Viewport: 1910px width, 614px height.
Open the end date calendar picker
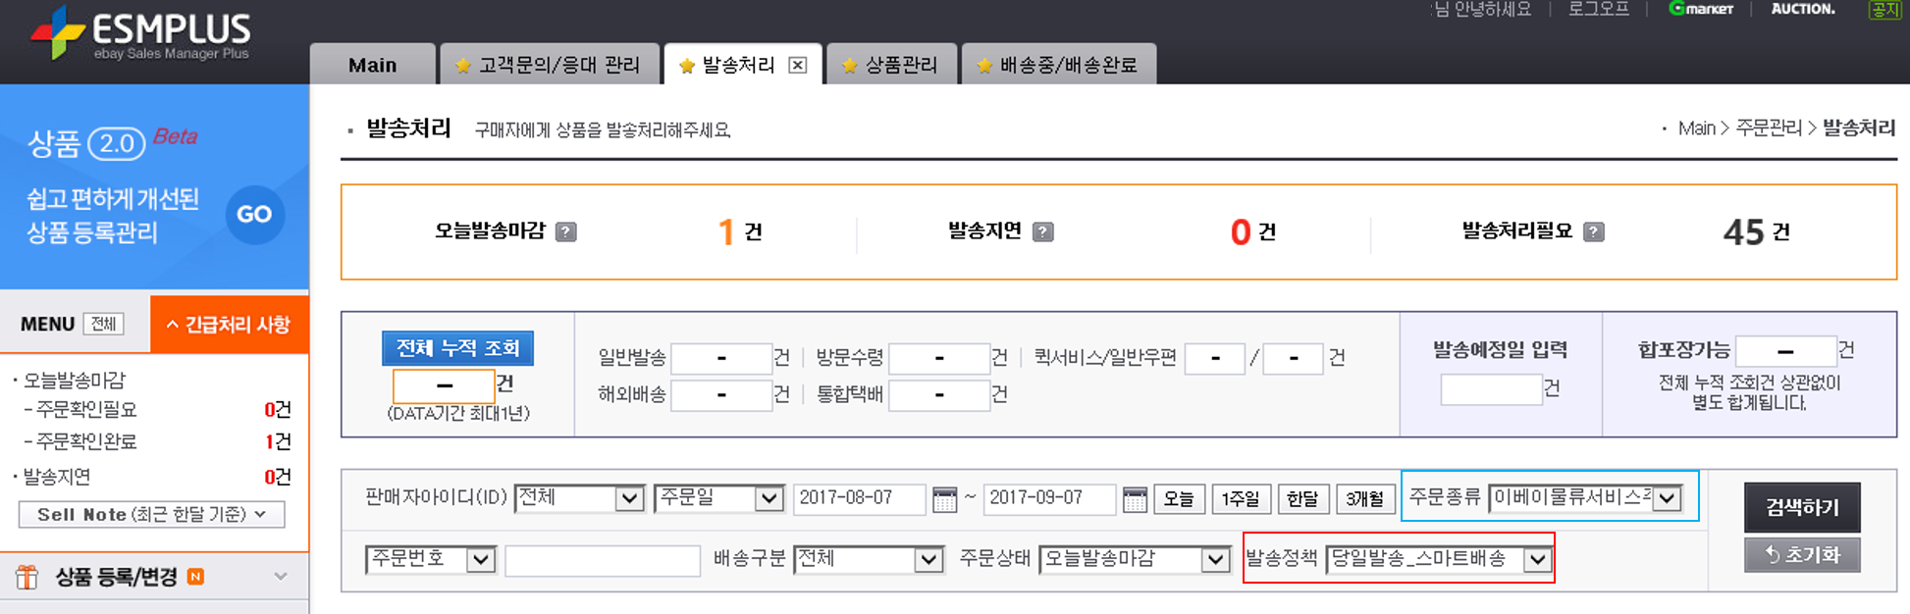point(1135,499)
